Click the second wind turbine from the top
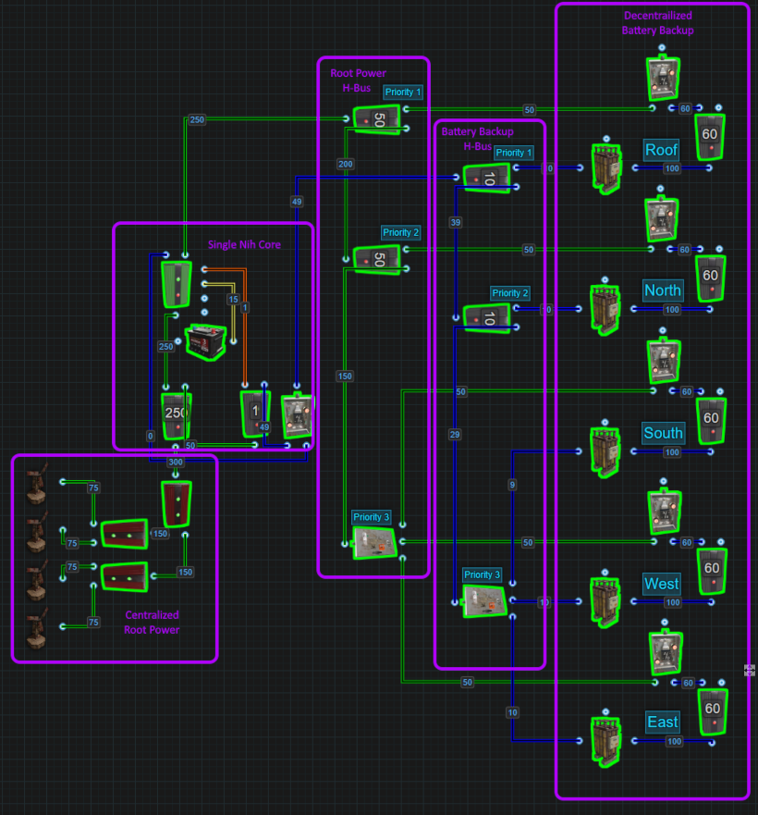This screenshot has height=815, width=758. click(x=37, y=532)
